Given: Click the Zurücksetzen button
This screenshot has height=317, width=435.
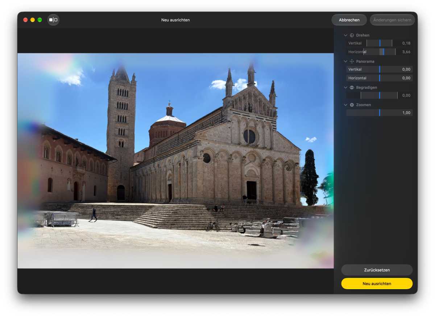Looking at the screenshot, I should coord(377,270).
